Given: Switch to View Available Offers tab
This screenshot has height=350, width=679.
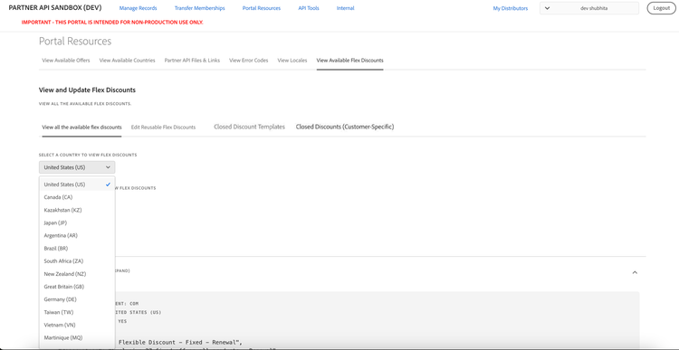Looking at the screenshot, I should (66, 61).
